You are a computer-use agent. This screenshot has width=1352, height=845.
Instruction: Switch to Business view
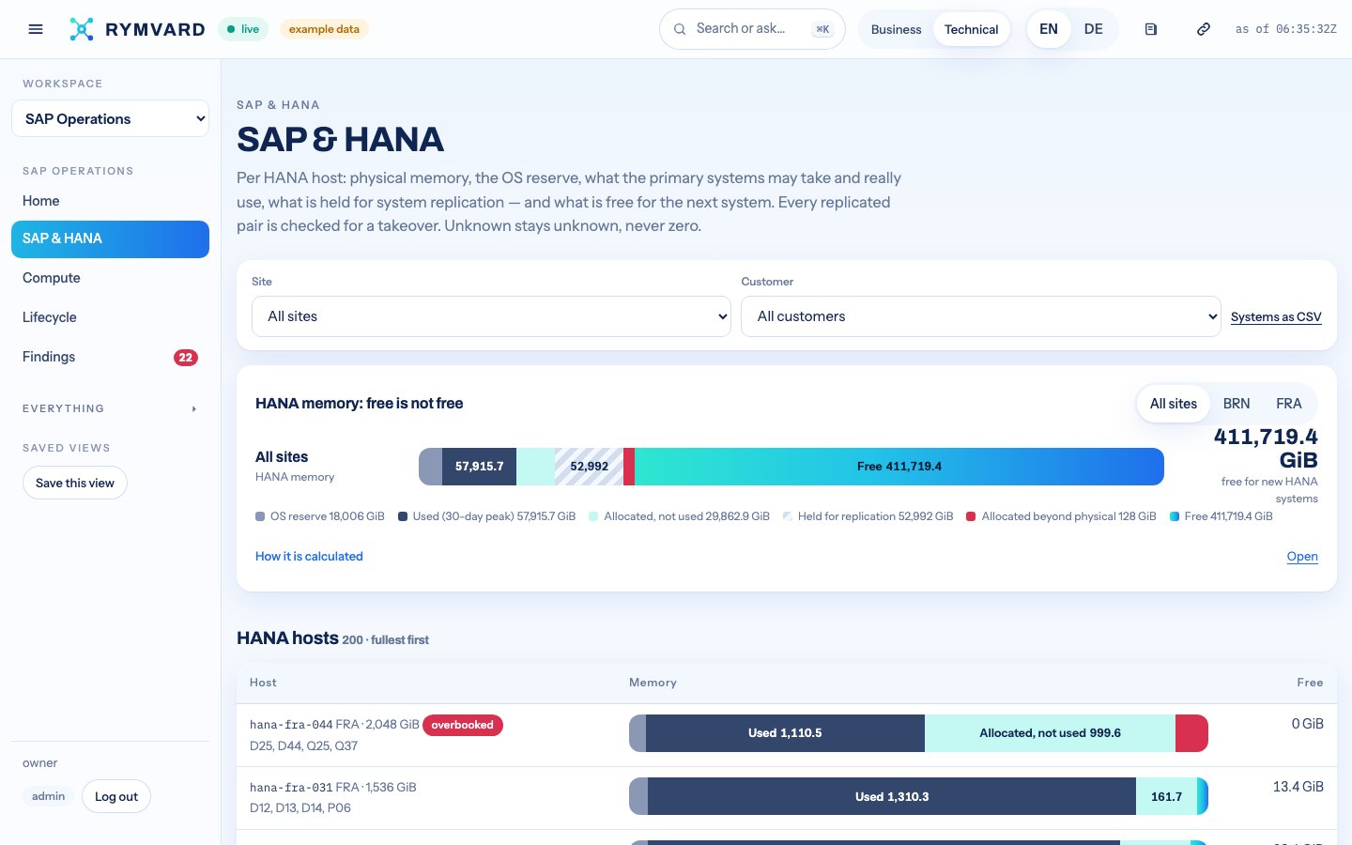tap(896, 29)
